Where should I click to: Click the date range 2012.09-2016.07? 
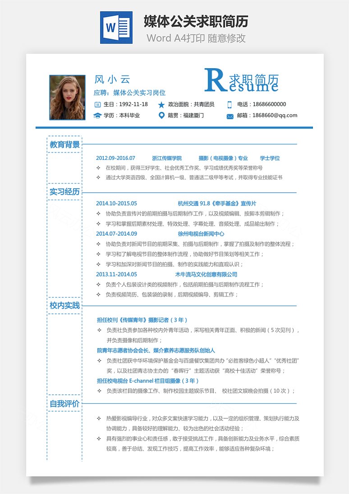[x=115, y=158]
